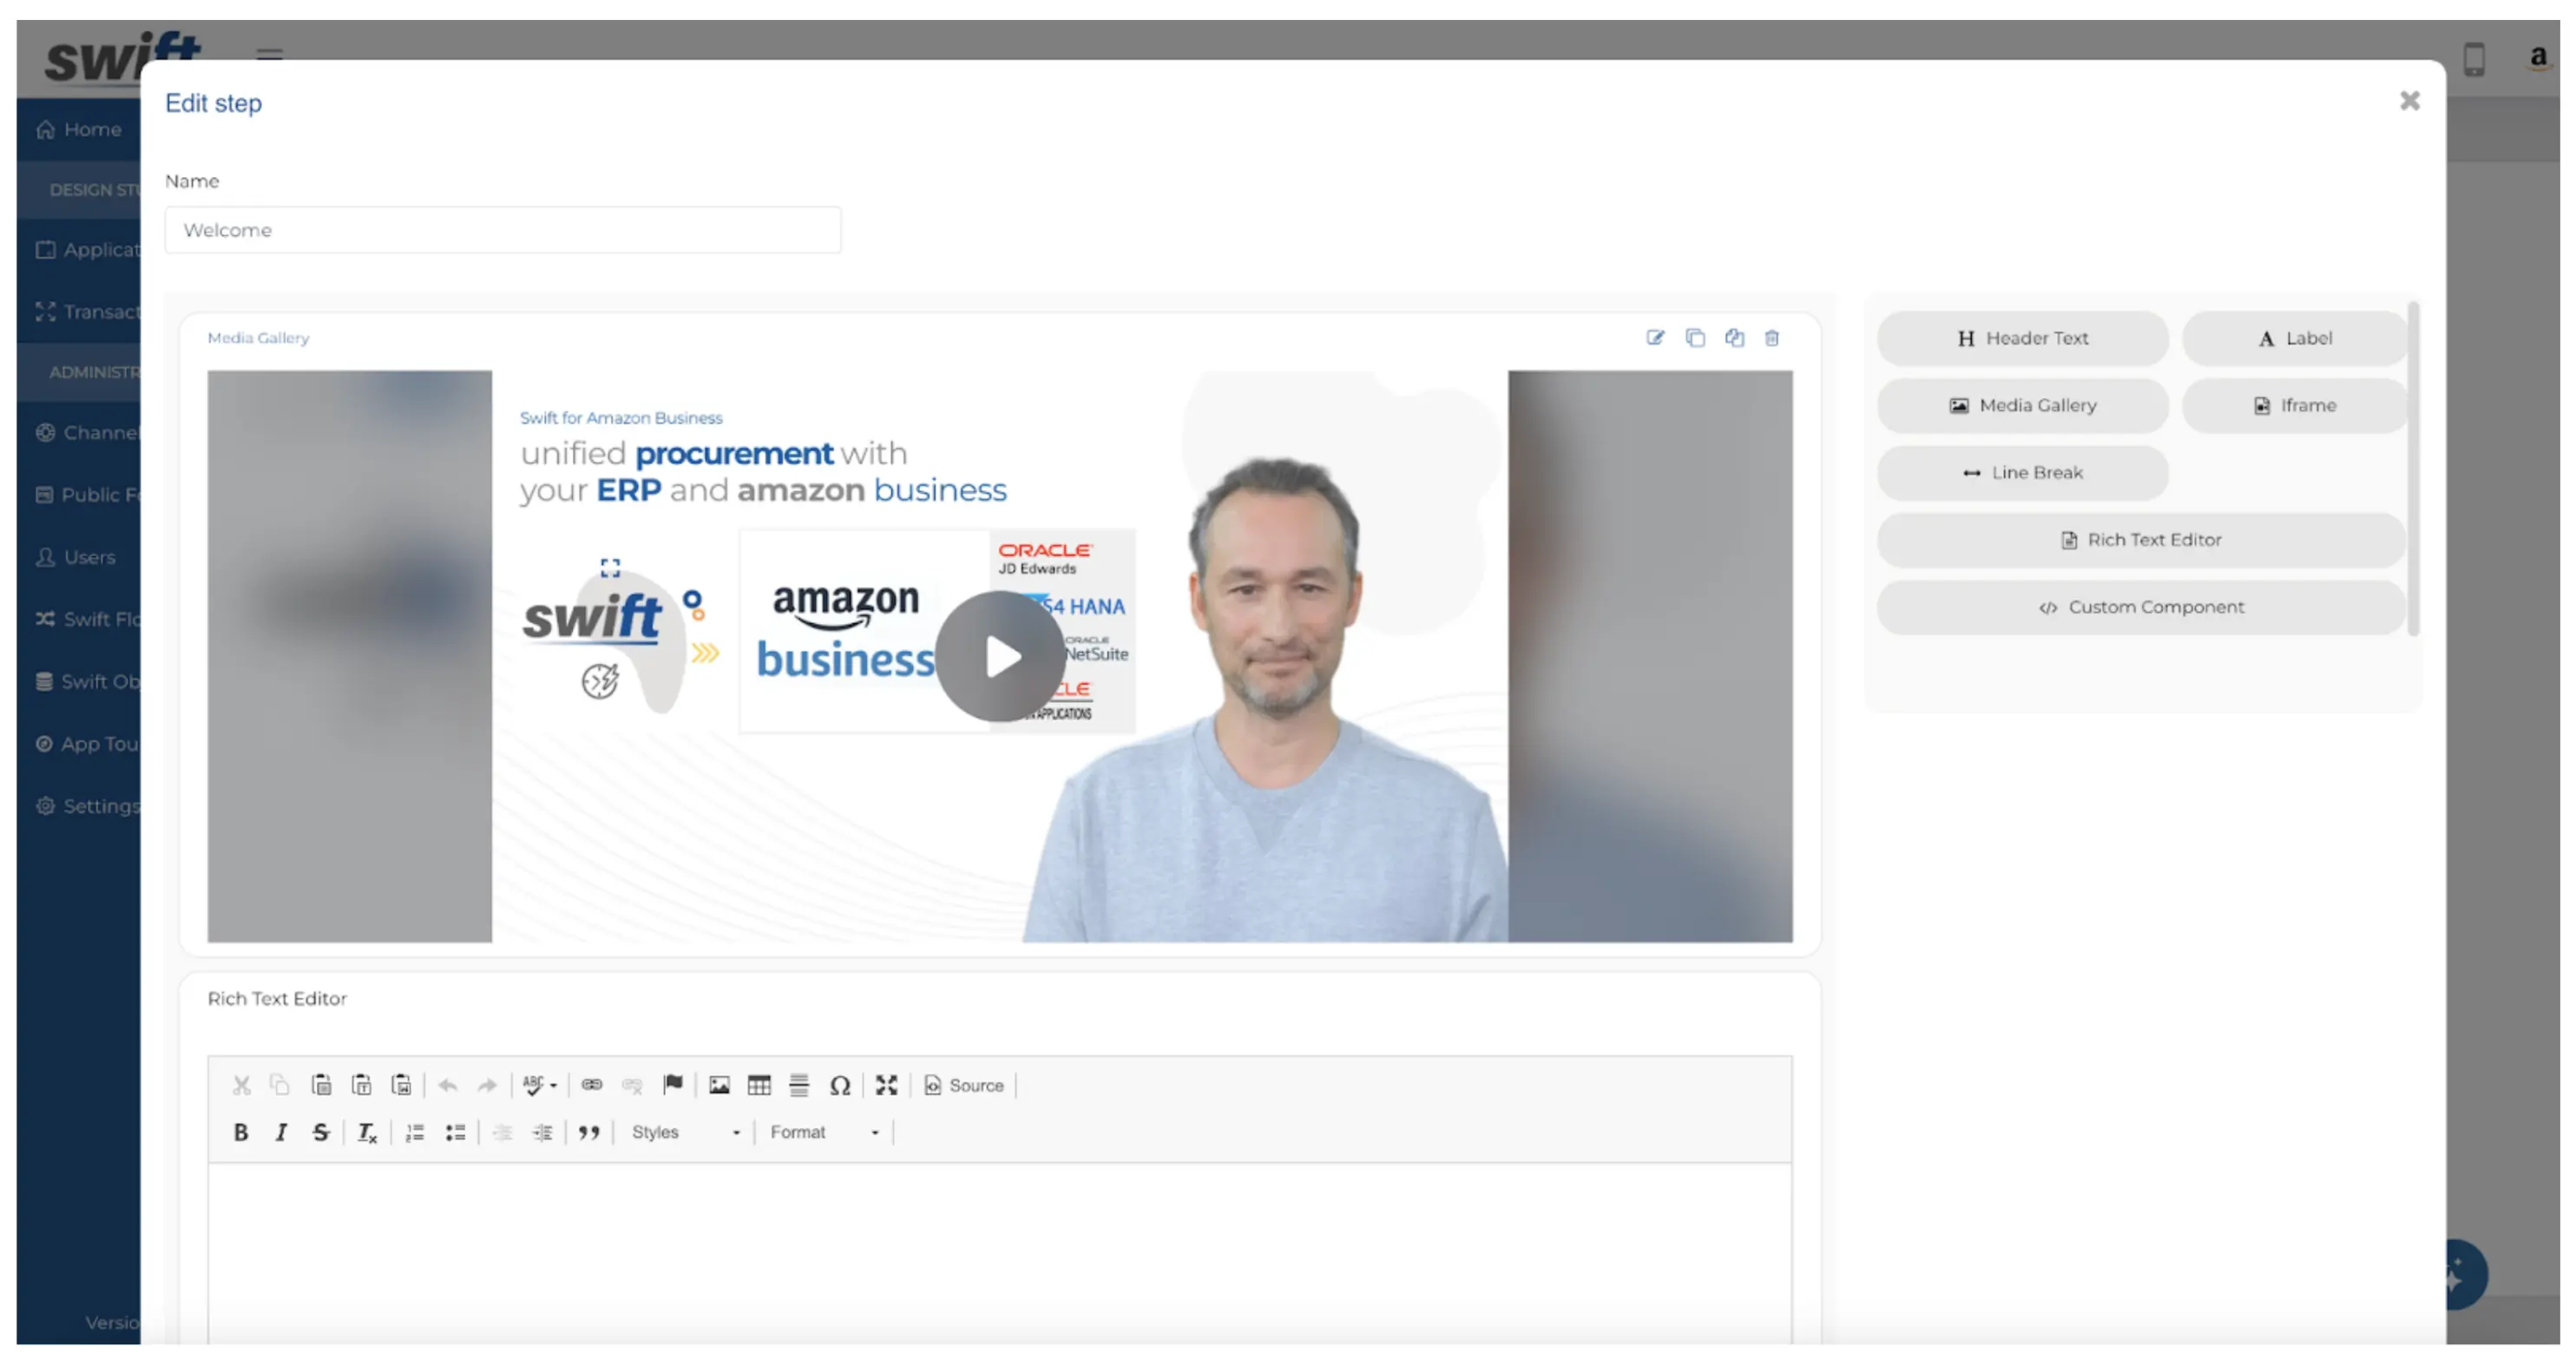Cut selection in the rich text toolbar
2576x1366 pixels.
[x=241, y=1085]
